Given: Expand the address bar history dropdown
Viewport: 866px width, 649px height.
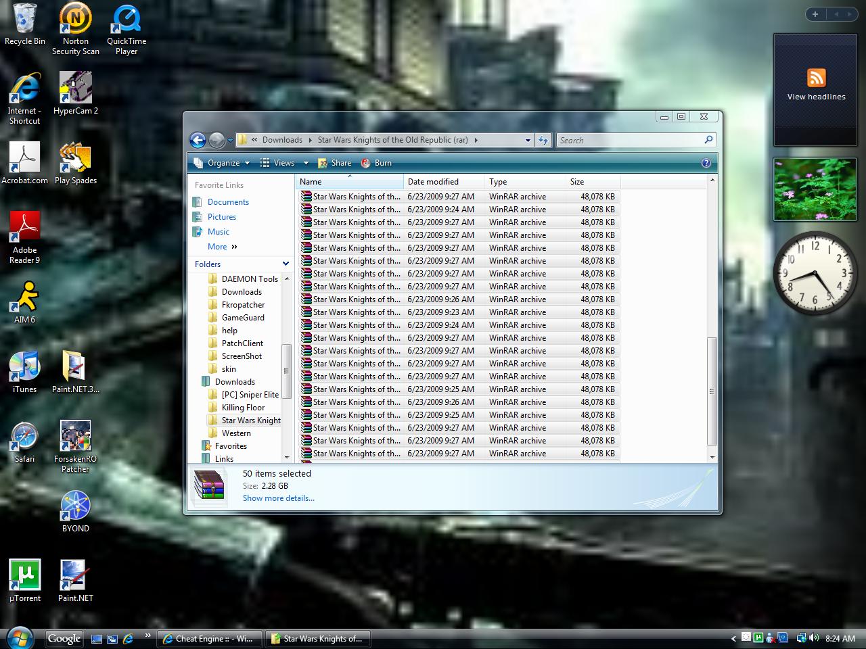Looking at the screenshot, I should (x=528, y=141).
